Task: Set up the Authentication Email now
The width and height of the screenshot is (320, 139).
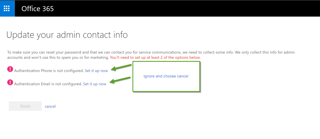Action: coord(95,84)
